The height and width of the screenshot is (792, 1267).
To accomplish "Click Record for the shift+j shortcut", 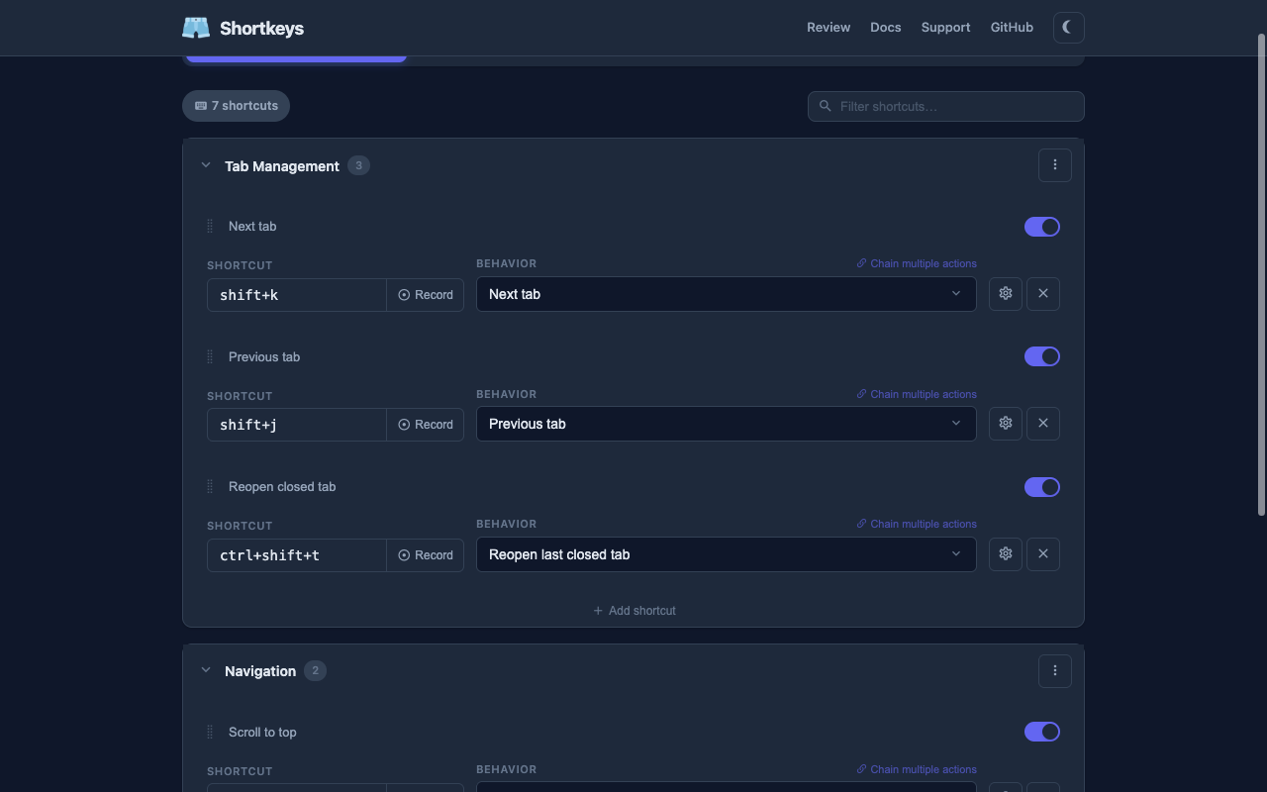I will (426, 425).
